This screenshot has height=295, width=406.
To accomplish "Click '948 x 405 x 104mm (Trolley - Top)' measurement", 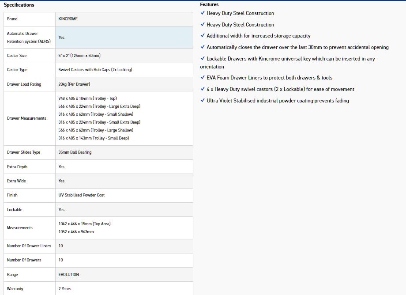I will tap(87, 98).
